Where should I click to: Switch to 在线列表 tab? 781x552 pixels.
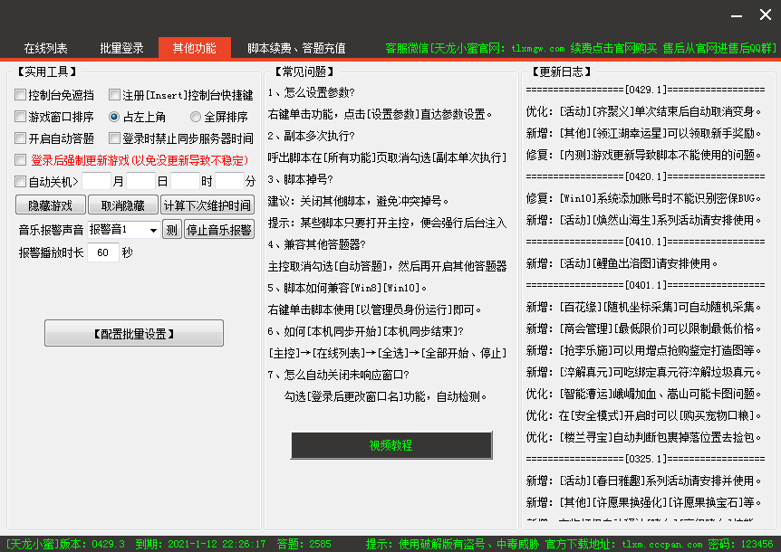click(x=45, y=48)
